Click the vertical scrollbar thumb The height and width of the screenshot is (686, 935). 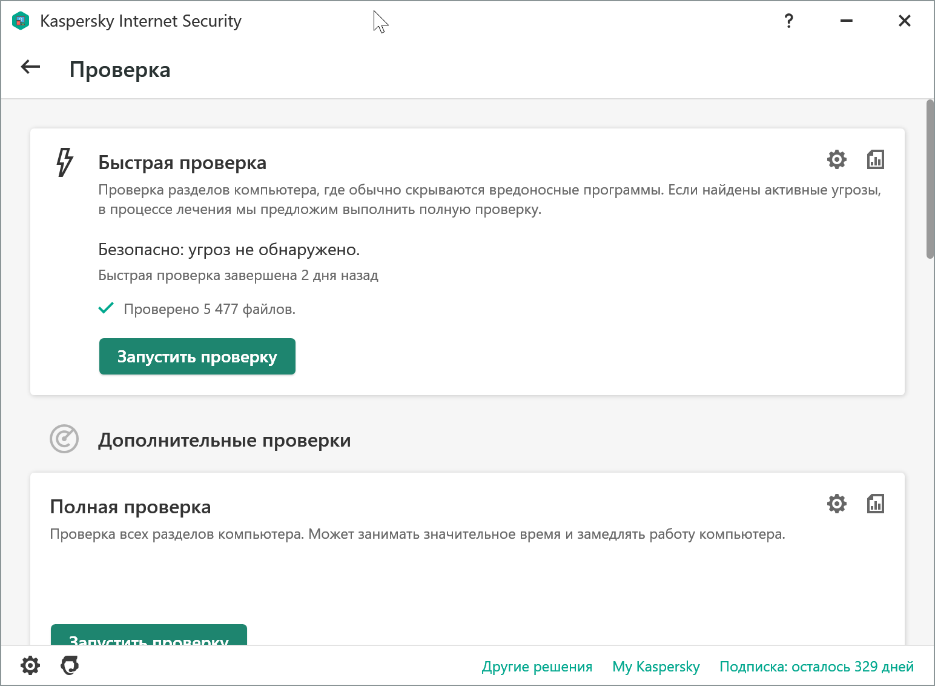(930, 179)
